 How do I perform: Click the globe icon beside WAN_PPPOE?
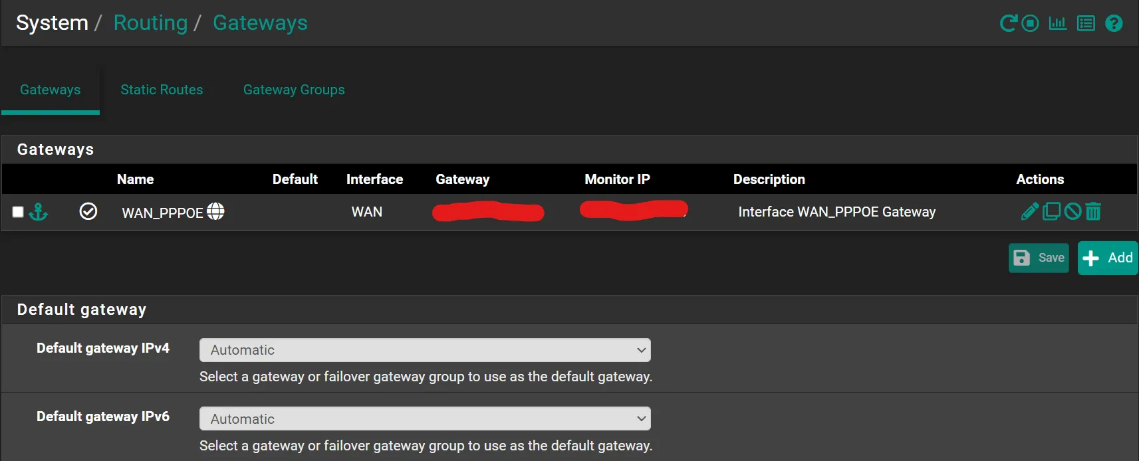click(215, 211)
